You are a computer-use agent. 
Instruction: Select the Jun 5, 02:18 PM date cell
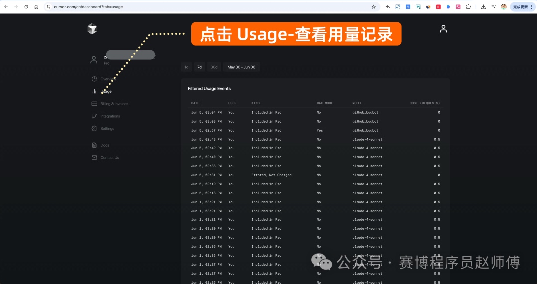[206, 193]
